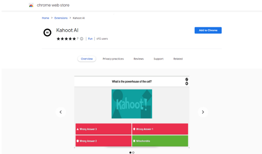Advance to next screenshot with right arrow
The width and height of the screenshot is (262, 154).
coord(203,112)
